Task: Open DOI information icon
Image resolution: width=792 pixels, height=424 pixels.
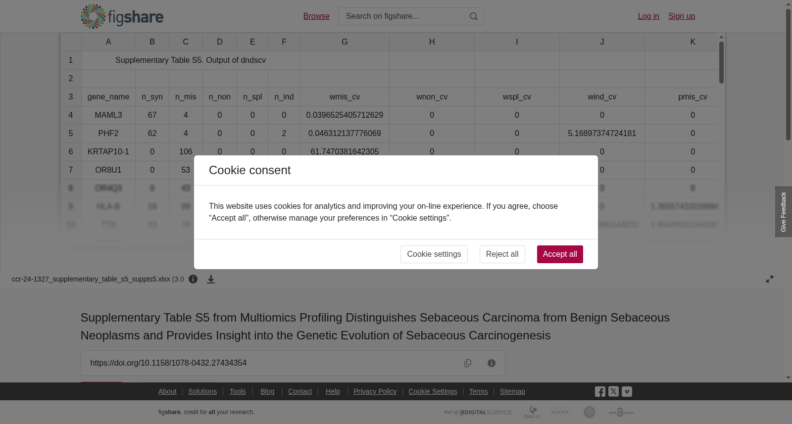Action: click(492, 363)
